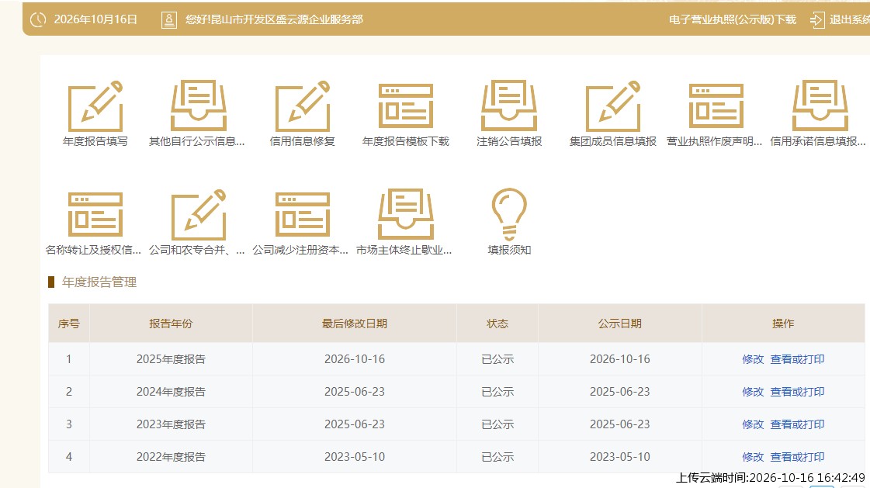Open 集团成员信息填报 icon
Screen dimensions: 870x488
click(x=612, y=106)
